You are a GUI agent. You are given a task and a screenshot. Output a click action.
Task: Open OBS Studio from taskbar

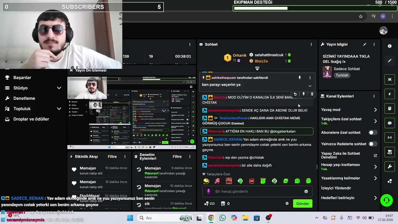click(x=268, y=218)
